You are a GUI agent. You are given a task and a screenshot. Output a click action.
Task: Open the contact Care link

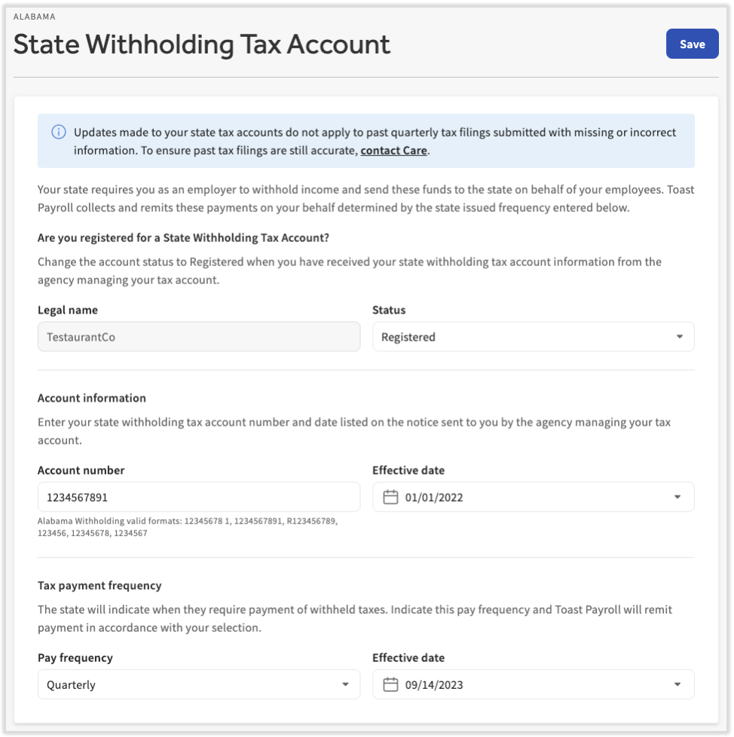coord(393,151)
